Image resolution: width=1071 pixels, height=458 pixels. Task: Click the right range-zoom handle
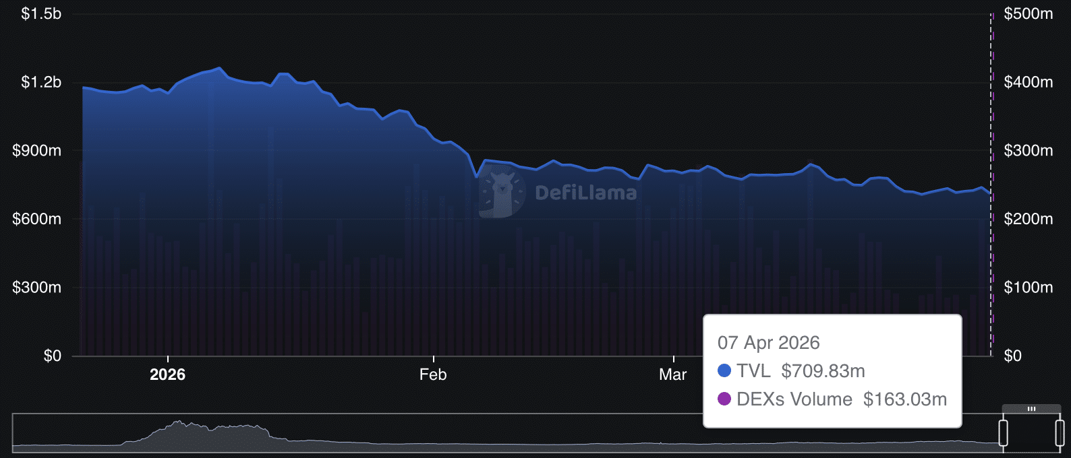coord(1060,433)
